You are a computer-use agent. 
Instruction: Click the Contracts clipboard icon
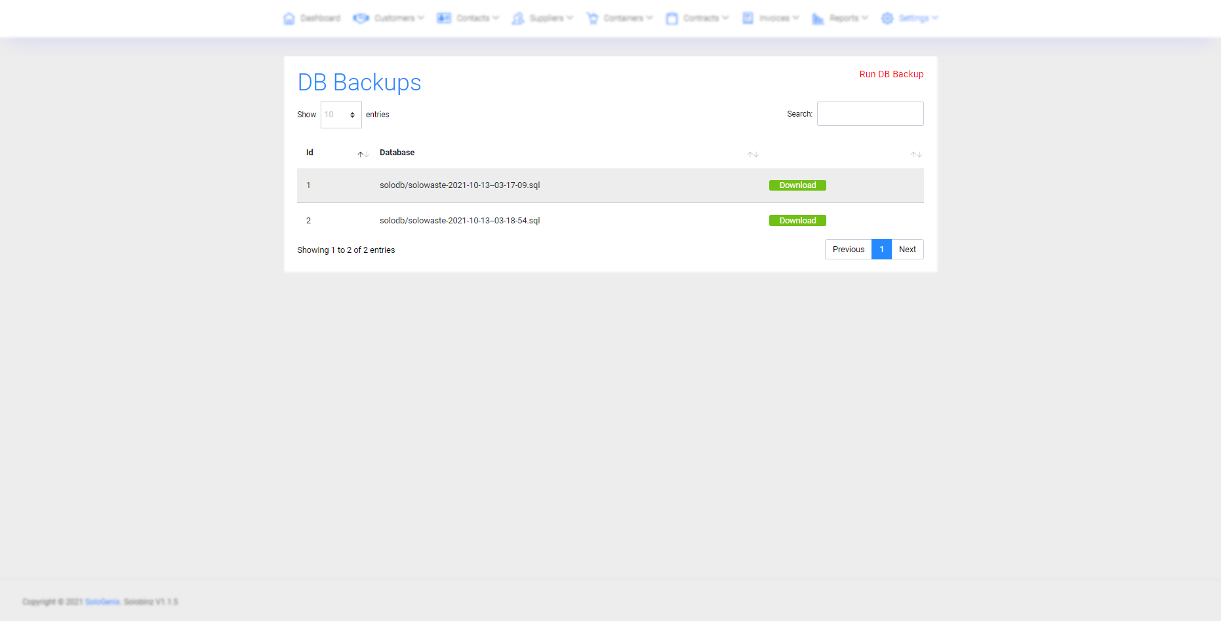[x=671, y=18]
